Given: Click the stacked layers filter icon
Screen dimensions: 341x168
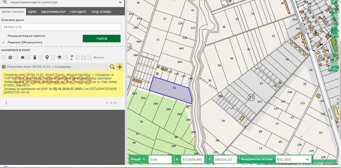Looking at the screenshot, I should pyautogui.click(x=59, y=57).
